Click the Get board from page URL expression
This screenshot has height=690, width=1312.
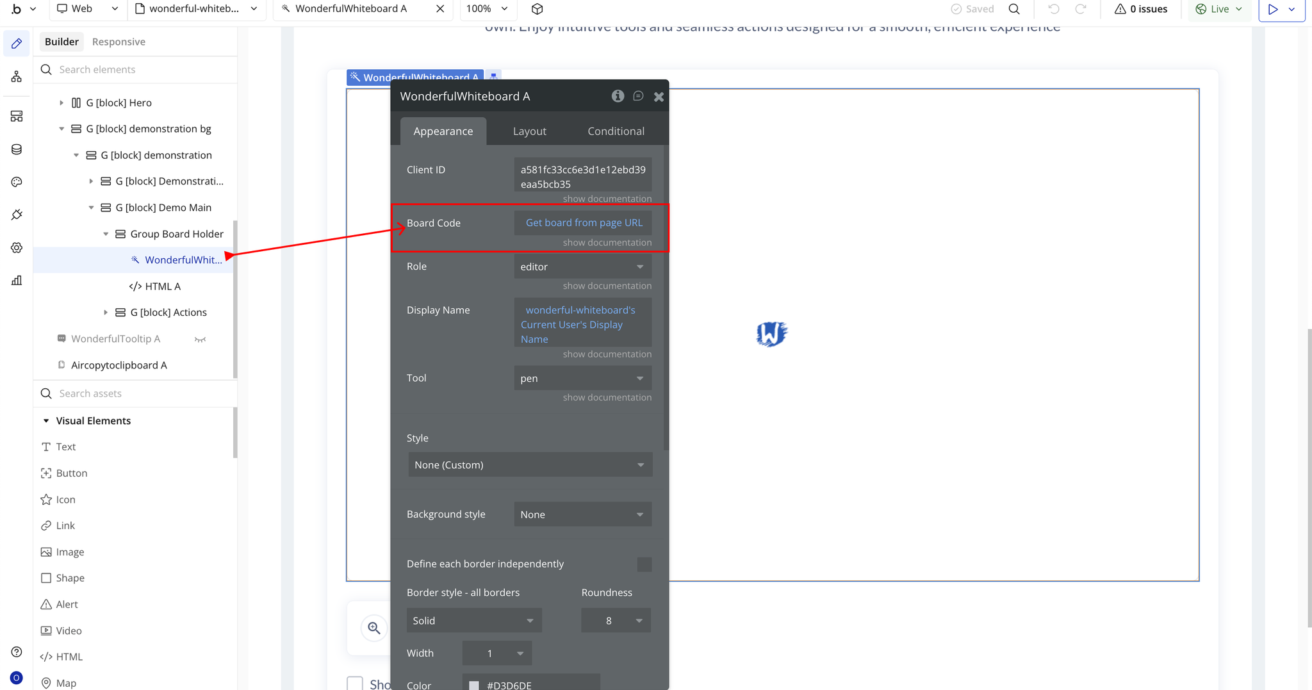click(x=584, y=223)
